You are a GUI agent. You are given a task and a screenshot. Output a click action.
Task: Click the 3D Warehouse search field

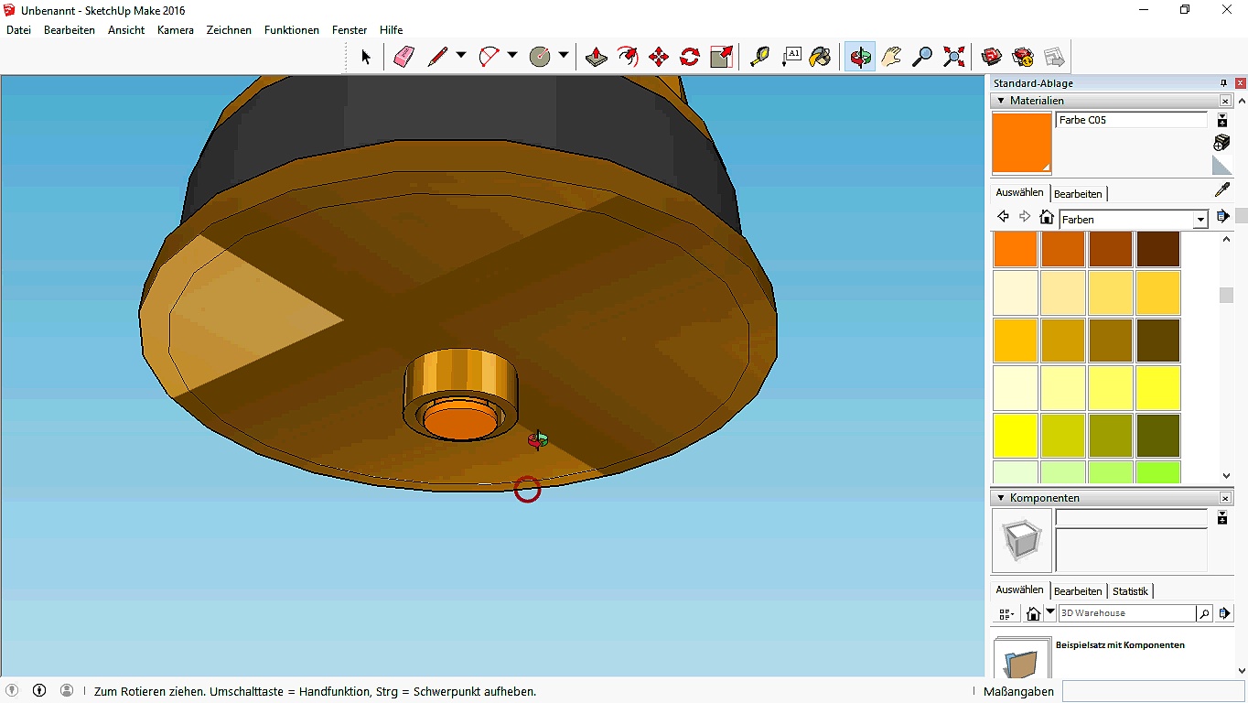pos(1126,613)
